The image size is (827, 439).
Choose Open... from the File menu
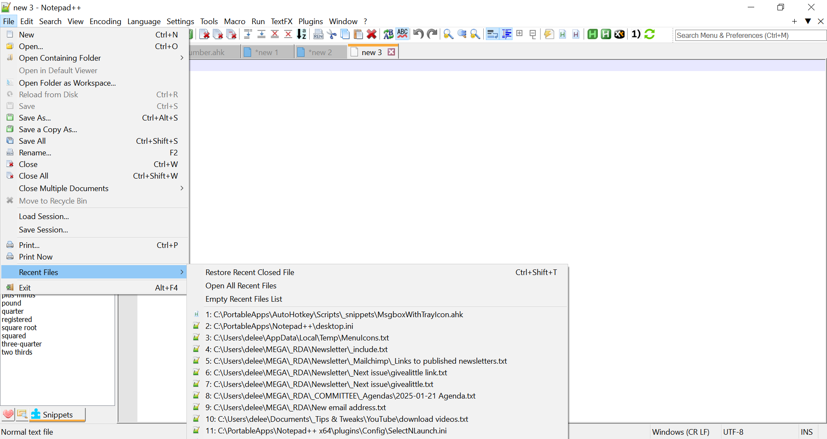pos(94,46)
